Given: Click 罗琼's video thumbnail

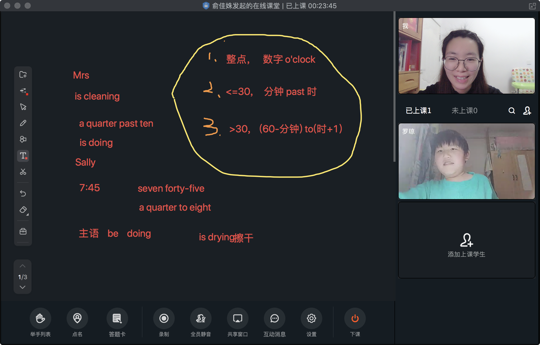Looking at the screenshot, I should [466, 162].
